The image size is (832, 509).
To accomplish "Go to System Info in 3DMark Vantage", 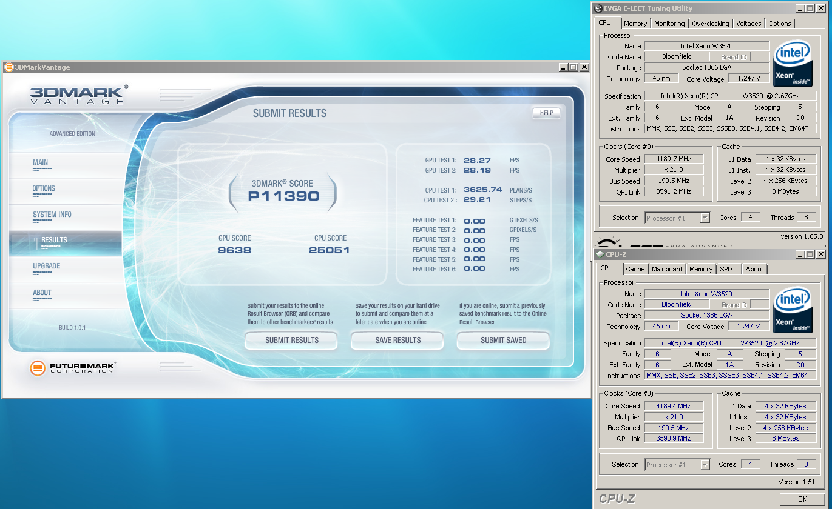I will [x=52, y=215].
